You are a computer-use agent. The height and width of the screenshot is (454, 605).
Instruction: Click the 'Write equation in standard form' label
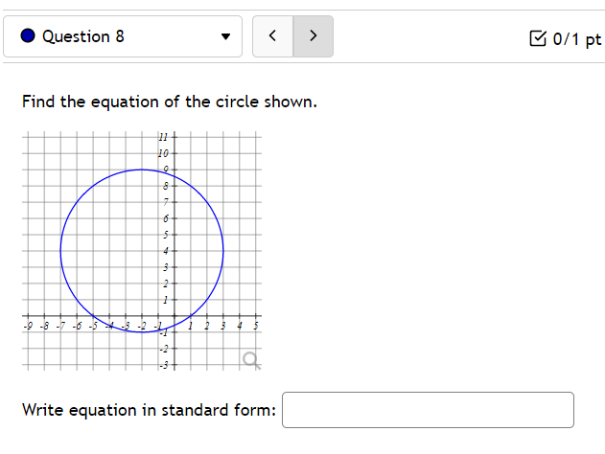149,410
